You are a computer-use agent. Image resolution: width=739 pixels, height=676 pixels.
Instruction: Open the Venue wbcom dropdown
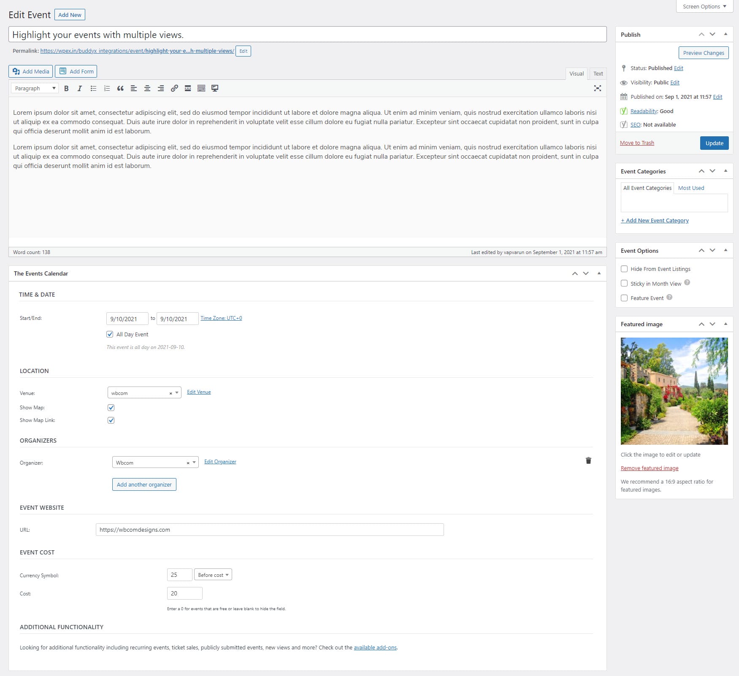(144, 393)
